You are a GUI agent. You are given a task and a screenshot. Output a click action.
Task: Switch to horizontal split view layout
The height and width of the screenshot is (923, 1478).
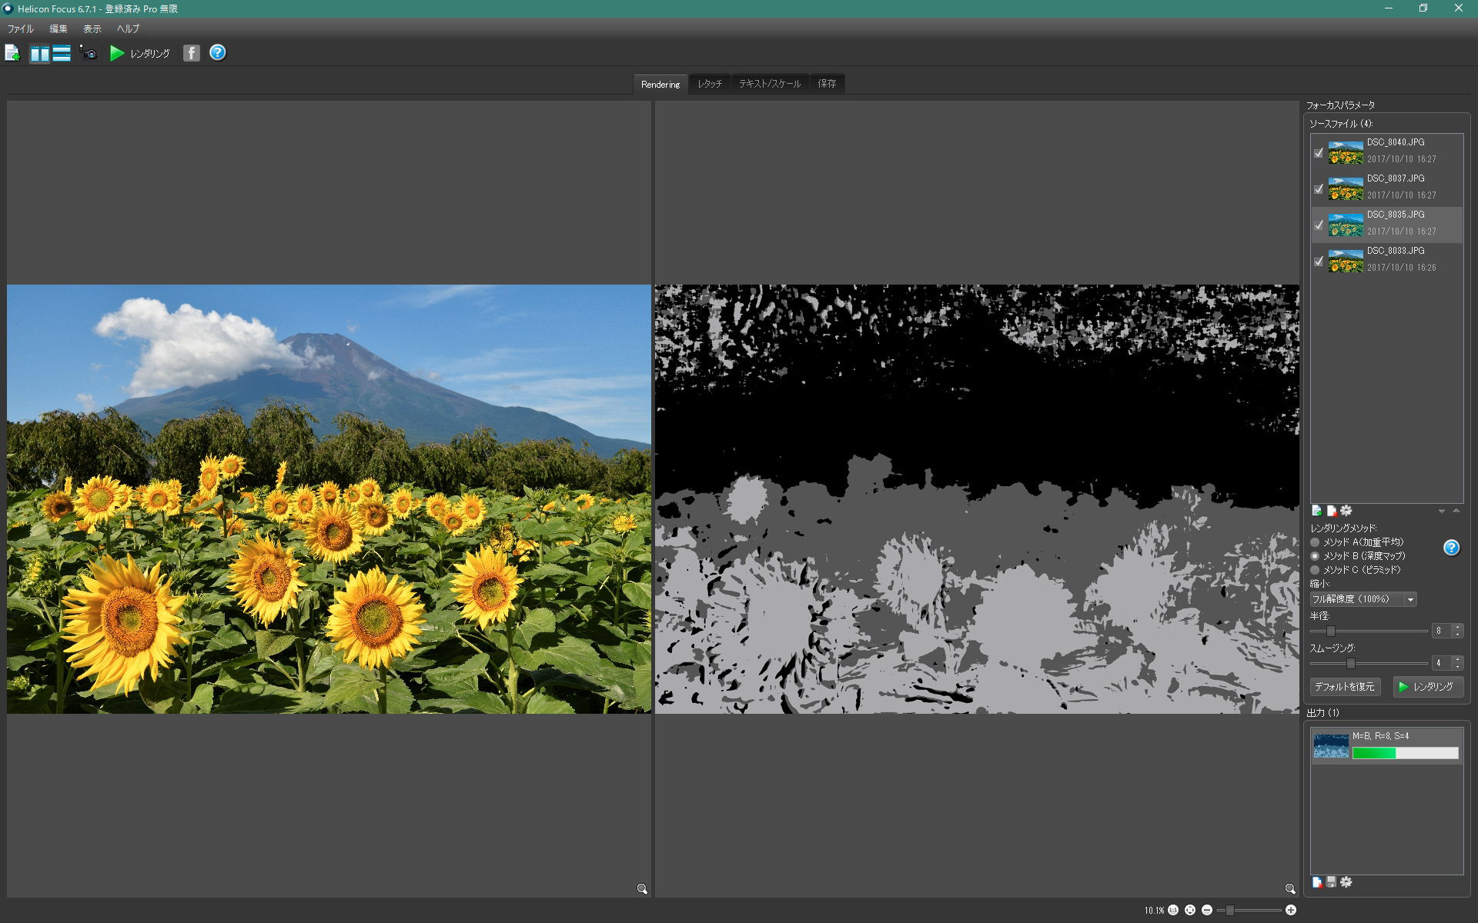pyautogui.click(x=62, y=53)
